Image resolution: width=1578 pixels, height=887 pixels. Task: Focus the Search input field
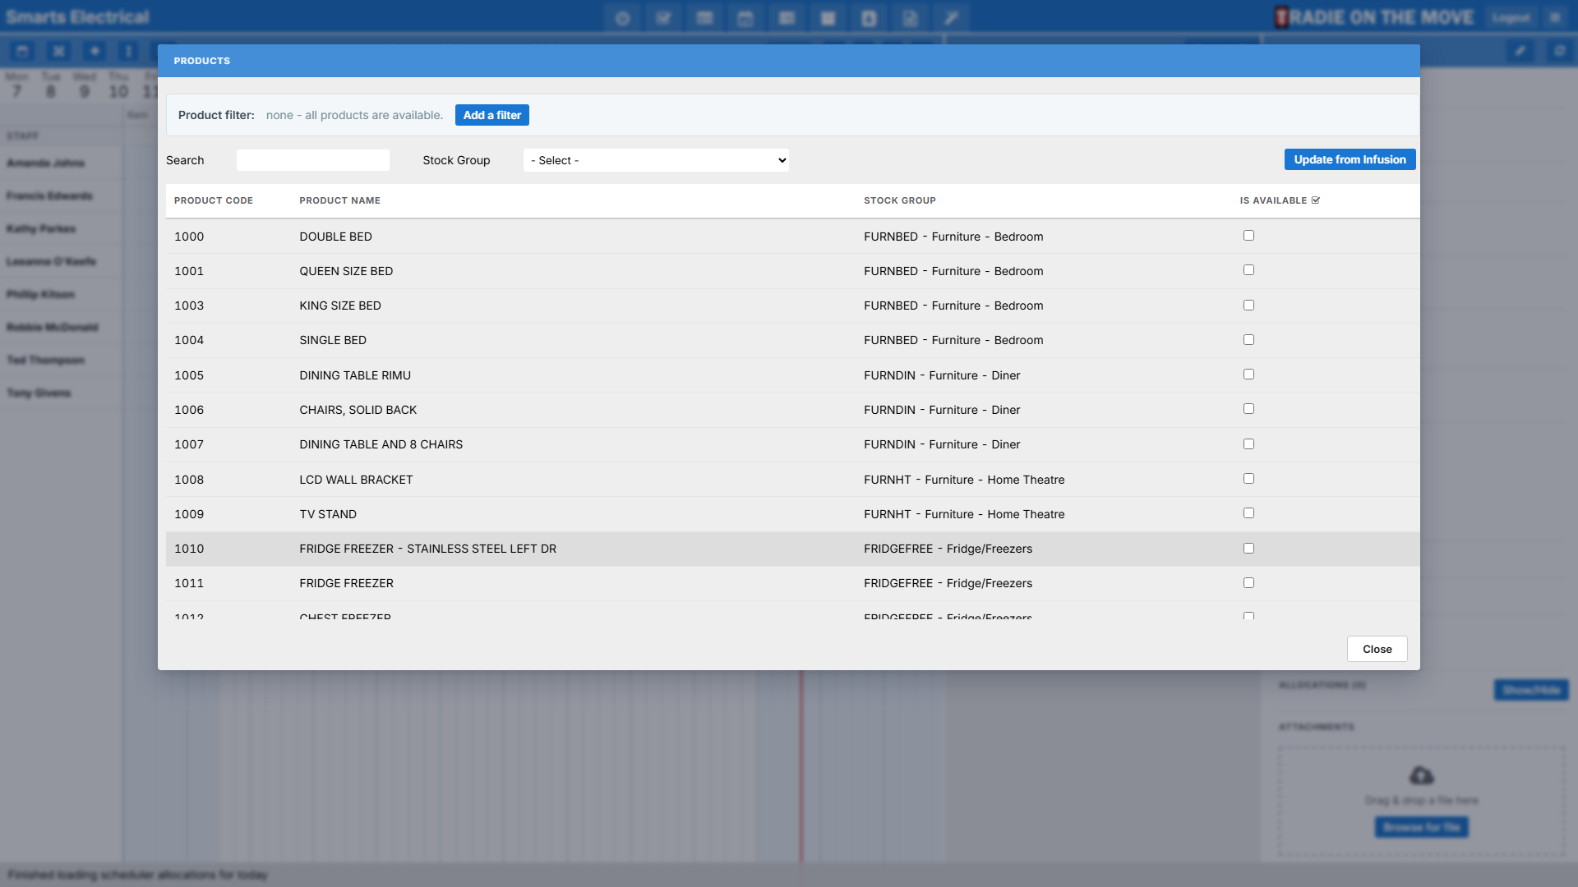point(313,160)
